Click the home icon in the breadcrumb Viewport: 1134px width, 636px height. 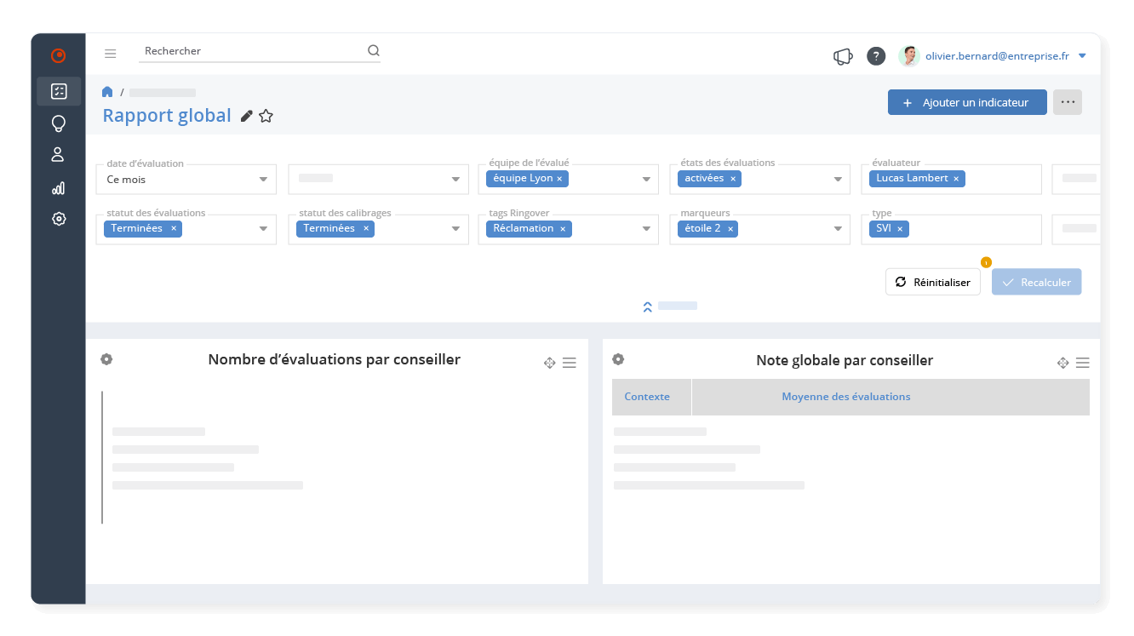click(x=107, y=92)
